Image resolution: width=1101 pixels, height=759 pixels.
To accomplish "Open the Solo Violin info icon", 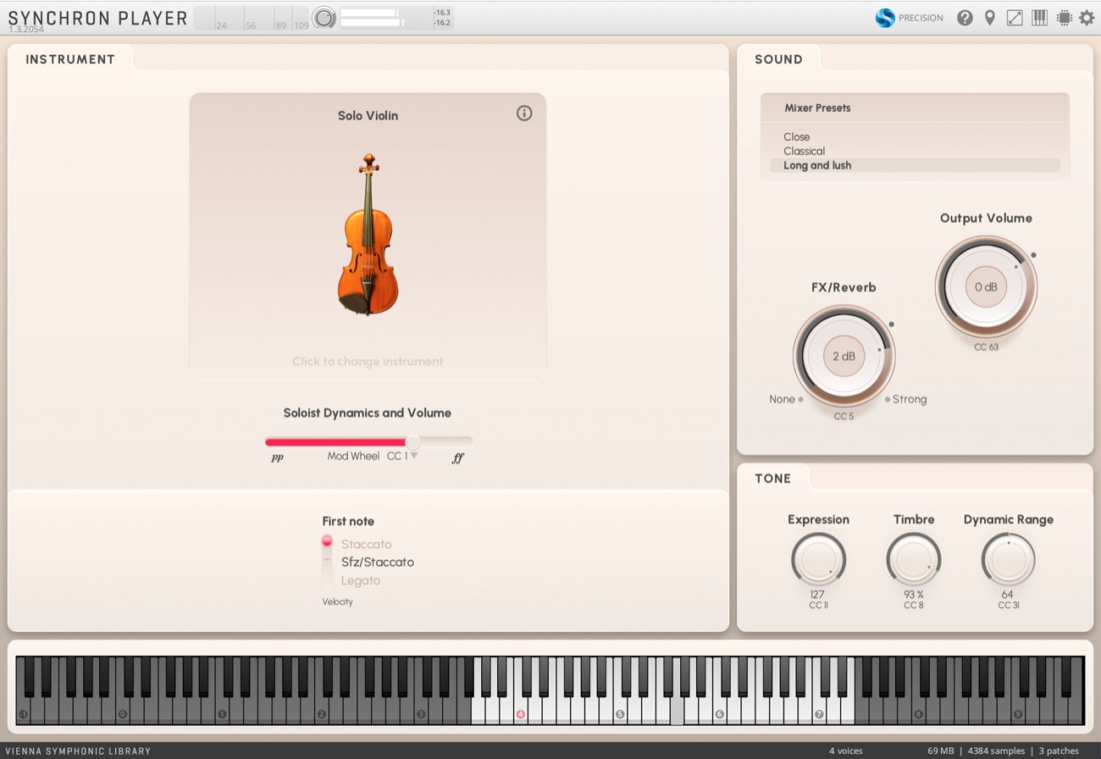I will tap(524, 113).
